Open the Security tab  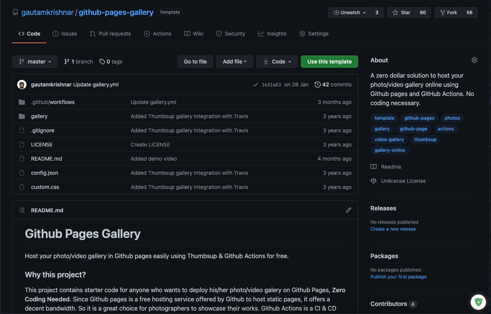pos(230,34)
